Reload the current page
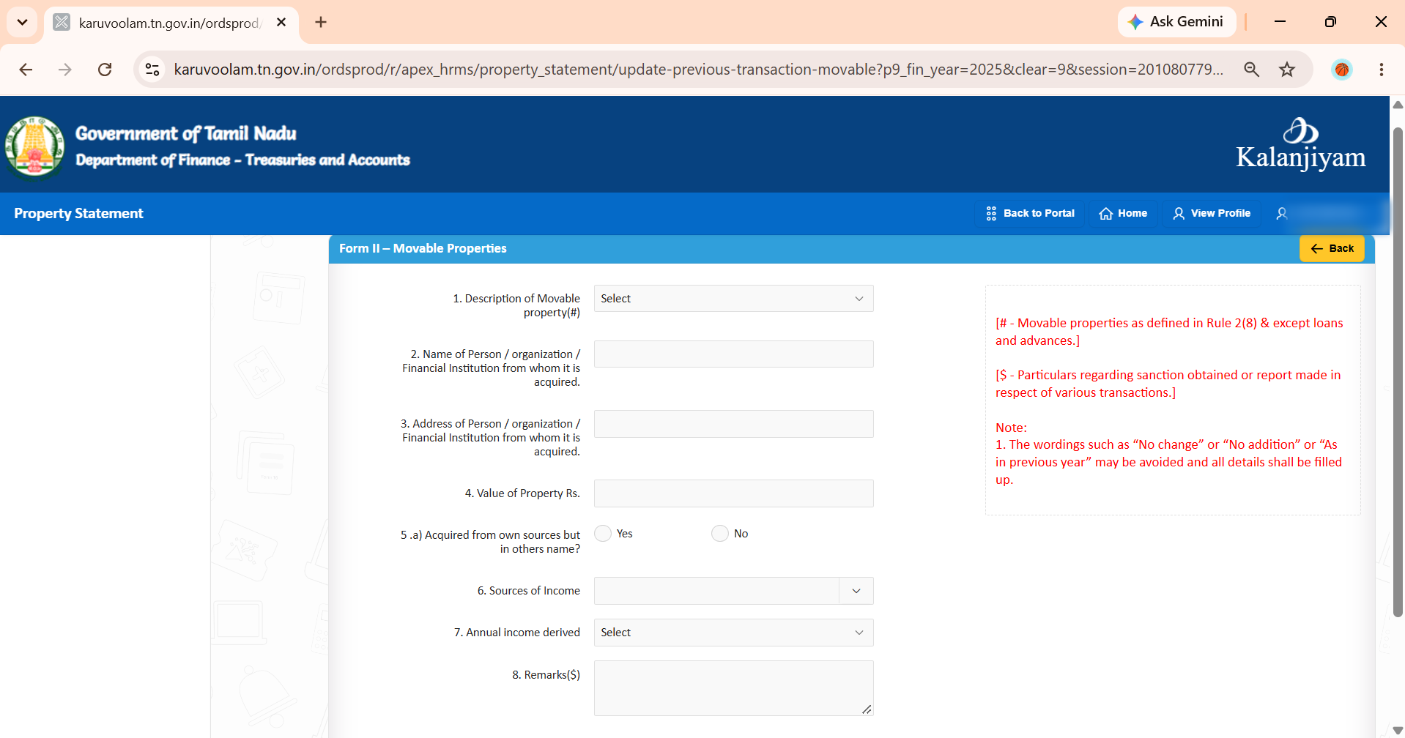The image size is (1405, 738). tap(105, 70)
